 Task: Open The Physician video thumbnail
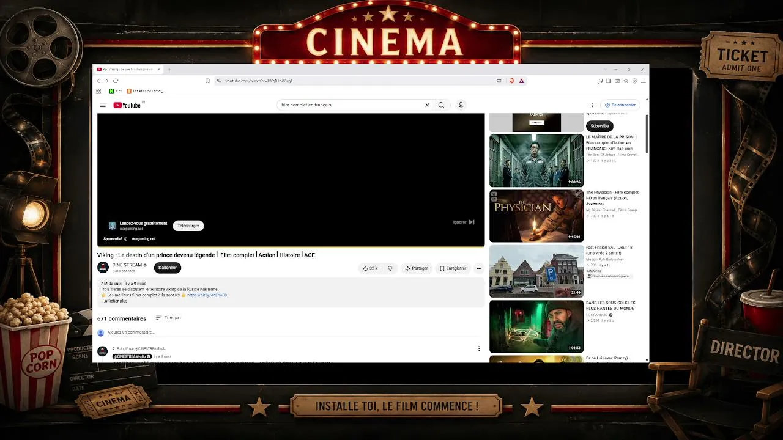pos(536,216)
